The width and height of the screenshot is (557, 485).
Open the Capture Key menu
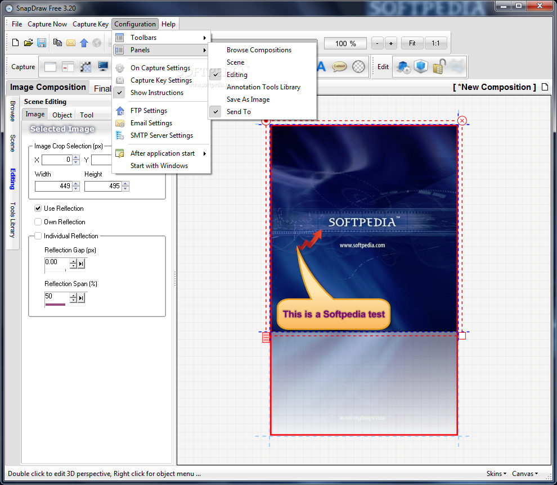coord(90,24)
